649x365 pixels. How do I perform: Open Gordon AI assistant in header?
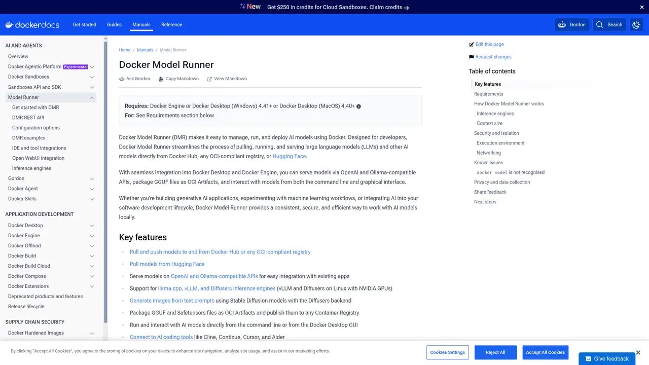[571, 25]
